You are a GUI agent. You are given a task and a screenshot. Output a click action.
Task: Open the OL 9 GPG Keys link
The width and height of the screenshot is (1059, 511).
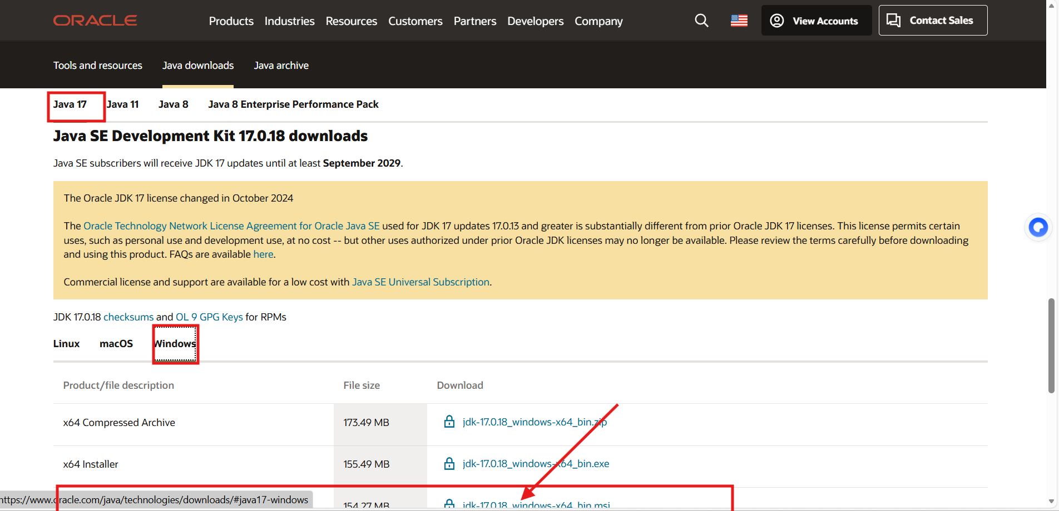[209, 317]
